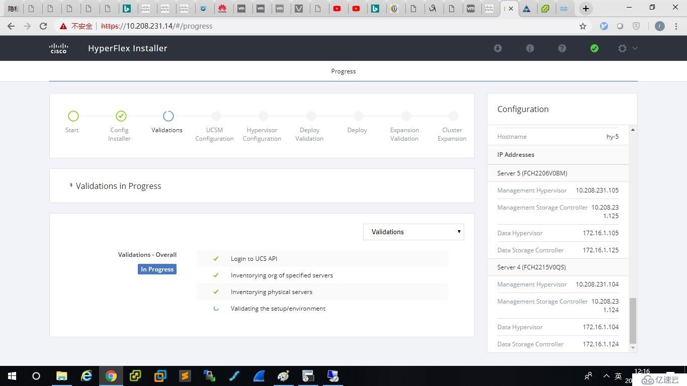The height and width of the screenshot is (386, 687).
Task: Click the Start step circle
Action: (73, 116)
